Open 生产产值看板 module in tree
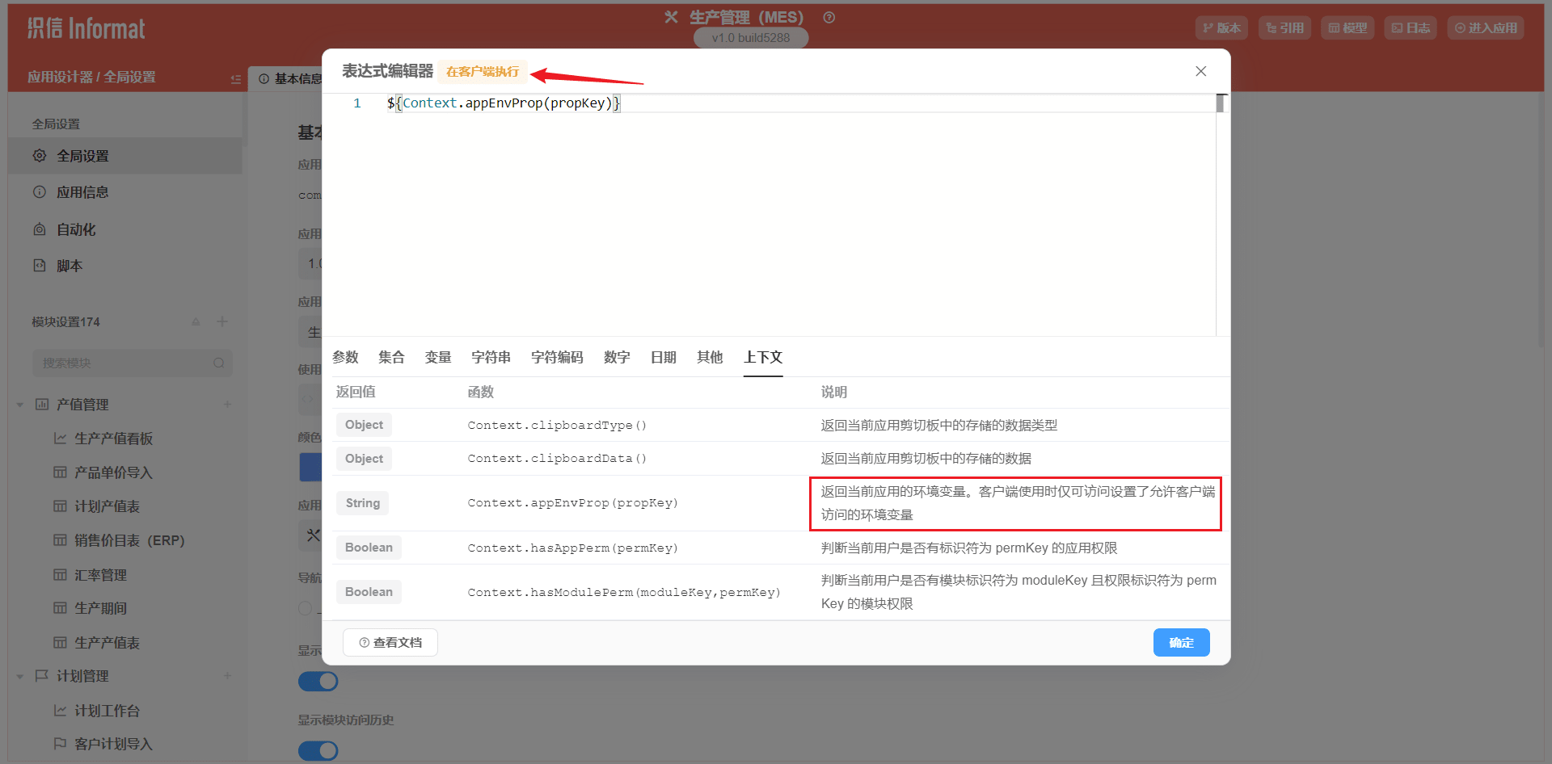Image resolution: width=1552 pixels, height=764 pixels. pos(113,439)
